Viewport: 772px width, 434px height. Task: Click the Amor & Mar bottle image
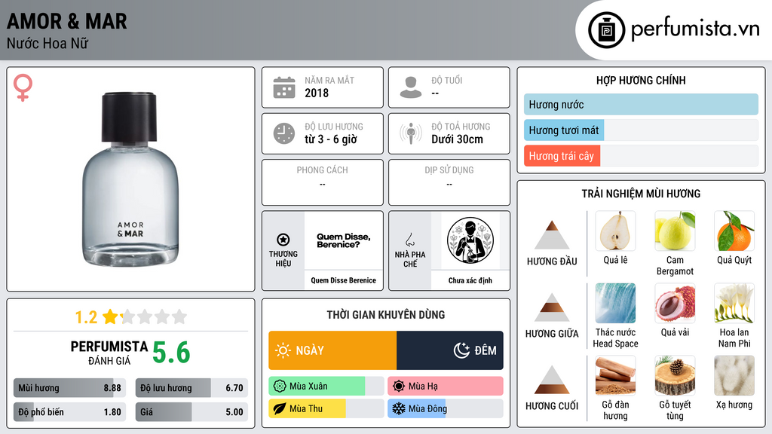(x=130, y=179)
